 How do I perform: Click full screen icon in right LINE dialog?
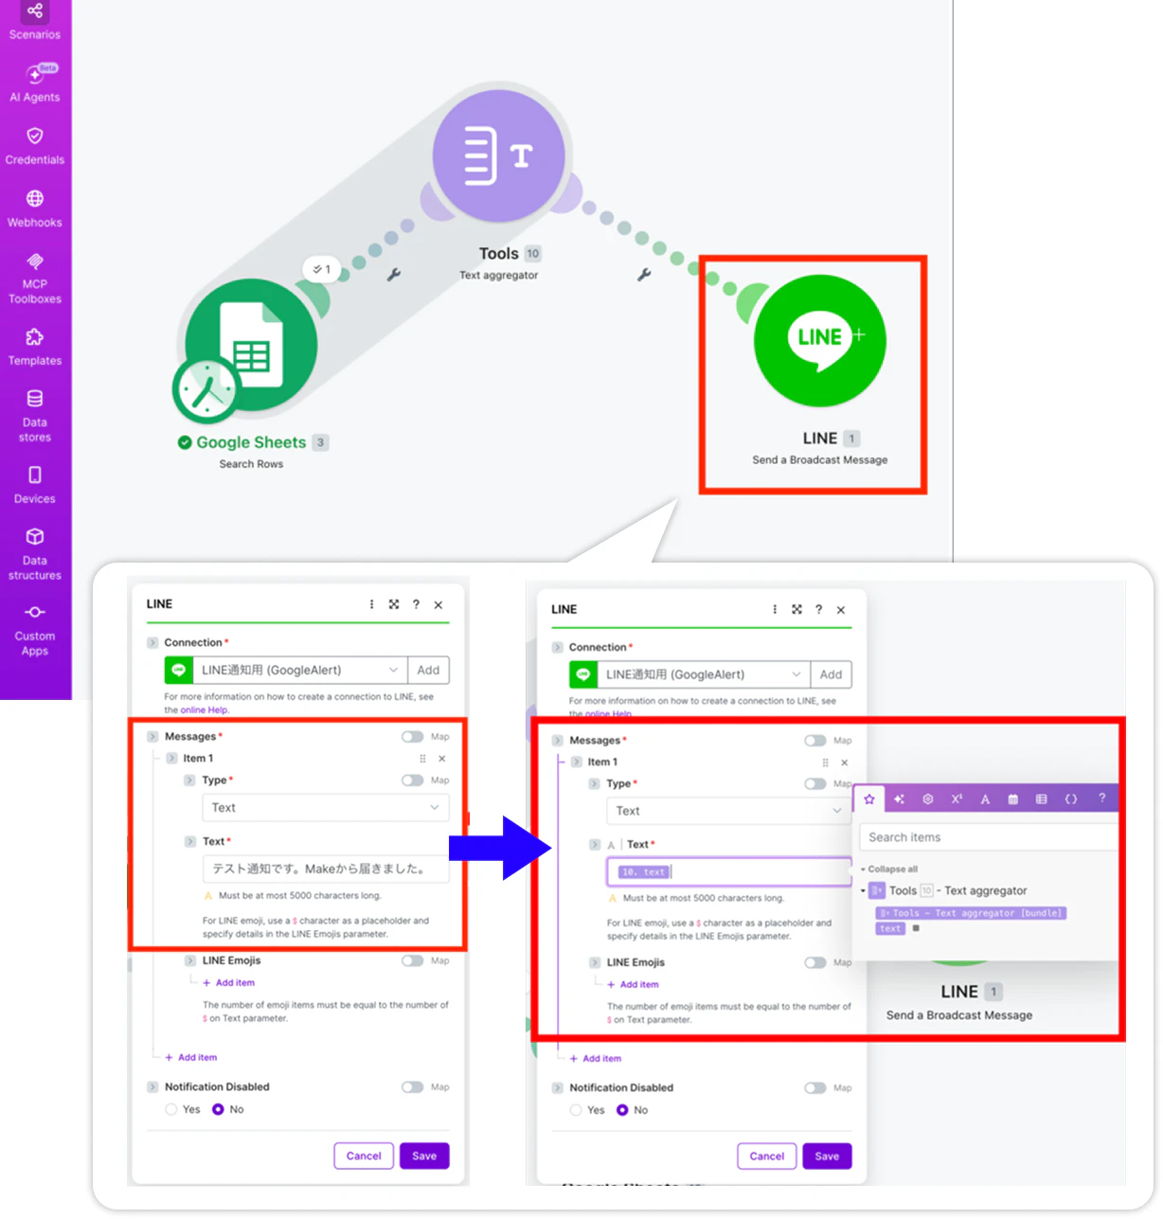796,610
